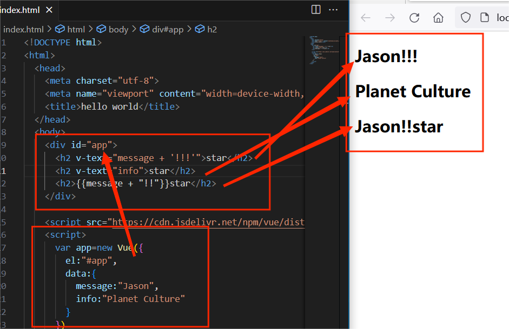Click the shield tracking protection icon

(x=466, y=17)
